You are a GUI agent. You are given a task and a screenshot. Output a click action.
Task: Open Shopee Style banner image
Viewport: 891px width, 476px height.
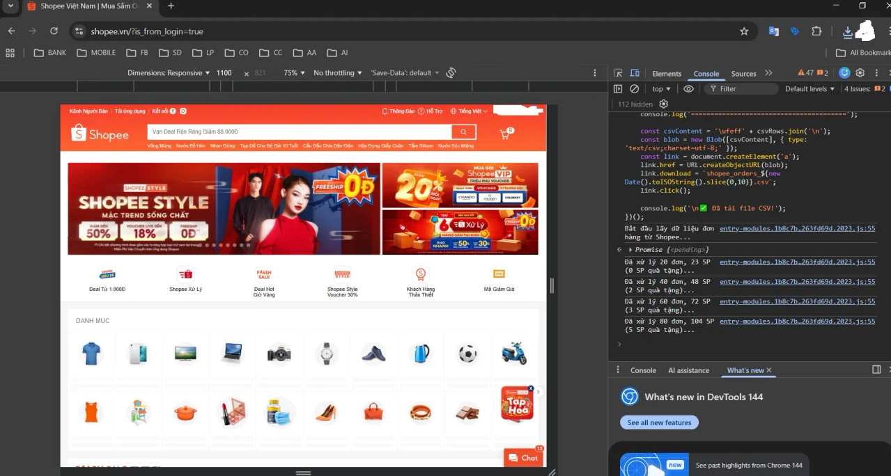click(224, 209)
